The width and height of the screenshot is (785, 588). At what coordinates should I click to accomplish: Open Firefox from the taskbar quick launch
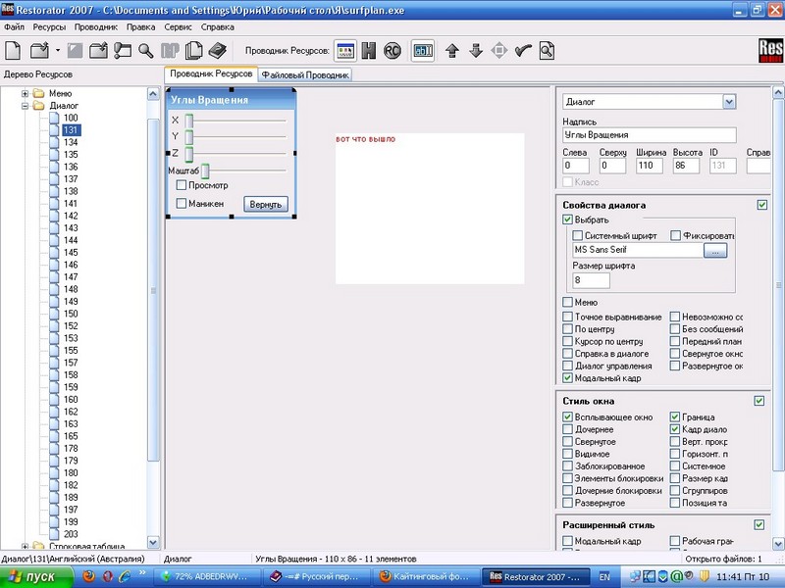(88, 576)
